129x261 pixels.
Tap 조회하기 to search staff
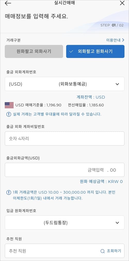pyautogui.click(x=114, y=251)
